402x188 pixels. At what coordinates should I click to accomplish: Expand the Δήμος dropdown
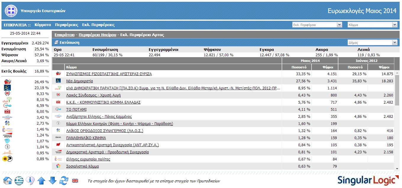[x=372, y=43]
